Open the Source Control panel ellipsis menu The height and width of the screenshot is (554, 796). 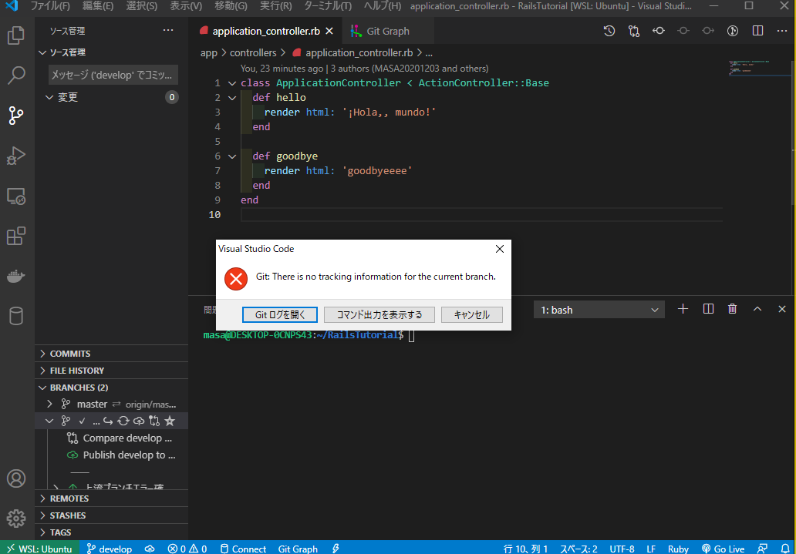click(x=168, y=31)
